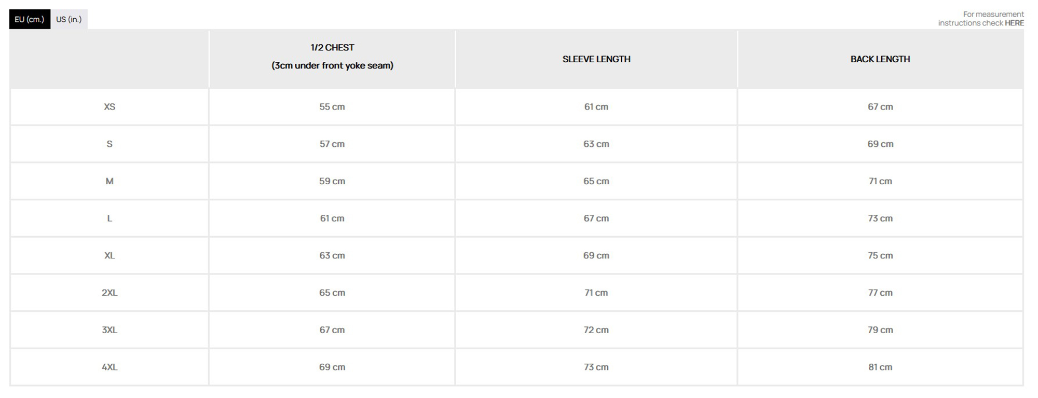
Task: Click the 81 cm back length cell
Action: (x=880, y=367)
